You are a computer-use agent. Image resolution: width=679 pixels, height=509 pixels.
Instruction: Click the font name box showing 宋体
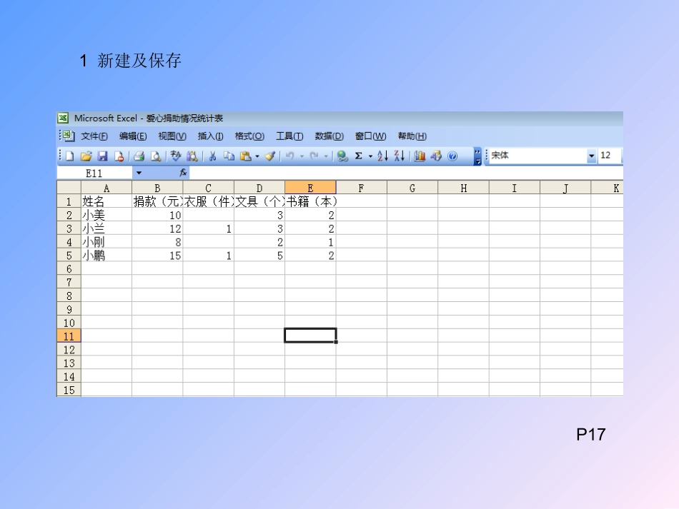[538, 156]
